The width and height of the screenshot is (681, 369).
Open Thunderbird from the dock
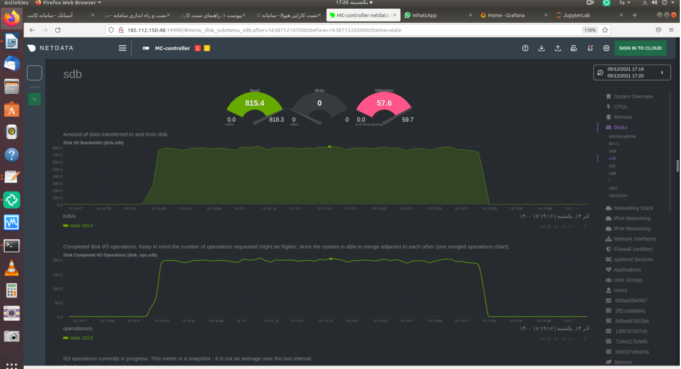click(12, 64)
